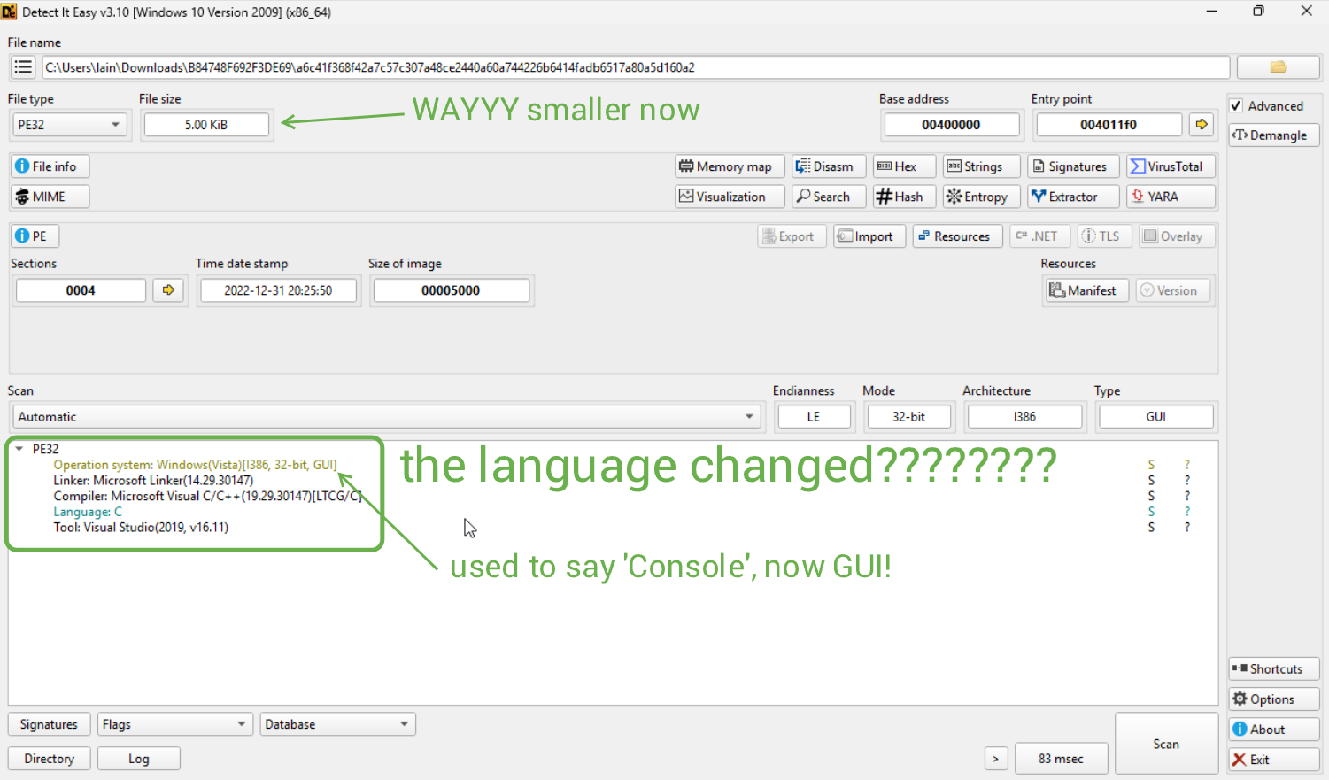
Task: Open the file browse folder icon
Action: pyautogui.click(x=1277, y=67)
